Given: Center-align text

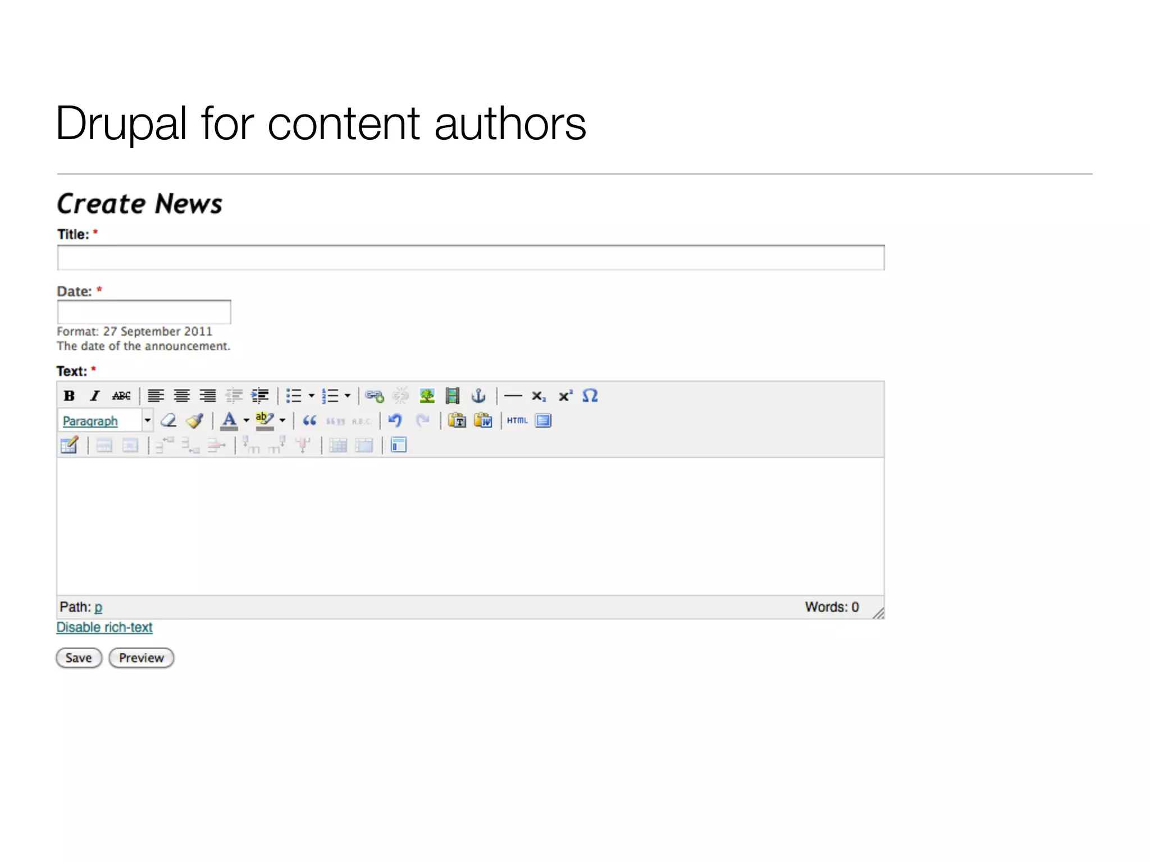Looking at the screenshot, I should point(181,396).
